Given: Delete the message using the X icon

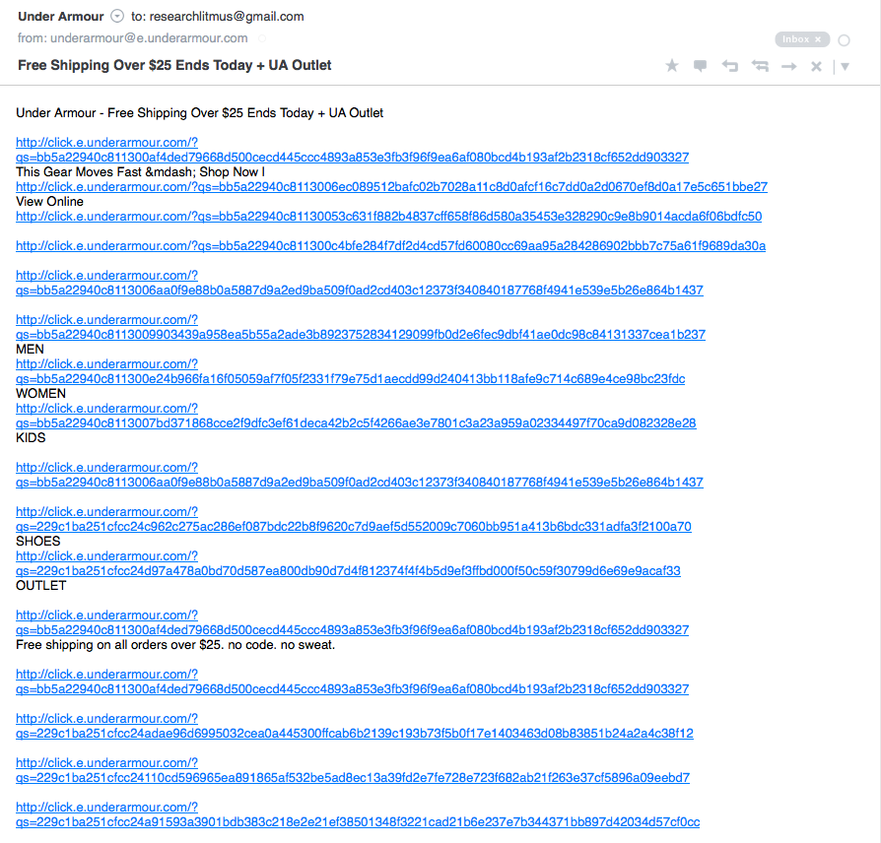Looking at the screenshot, I should coord(816,67).
